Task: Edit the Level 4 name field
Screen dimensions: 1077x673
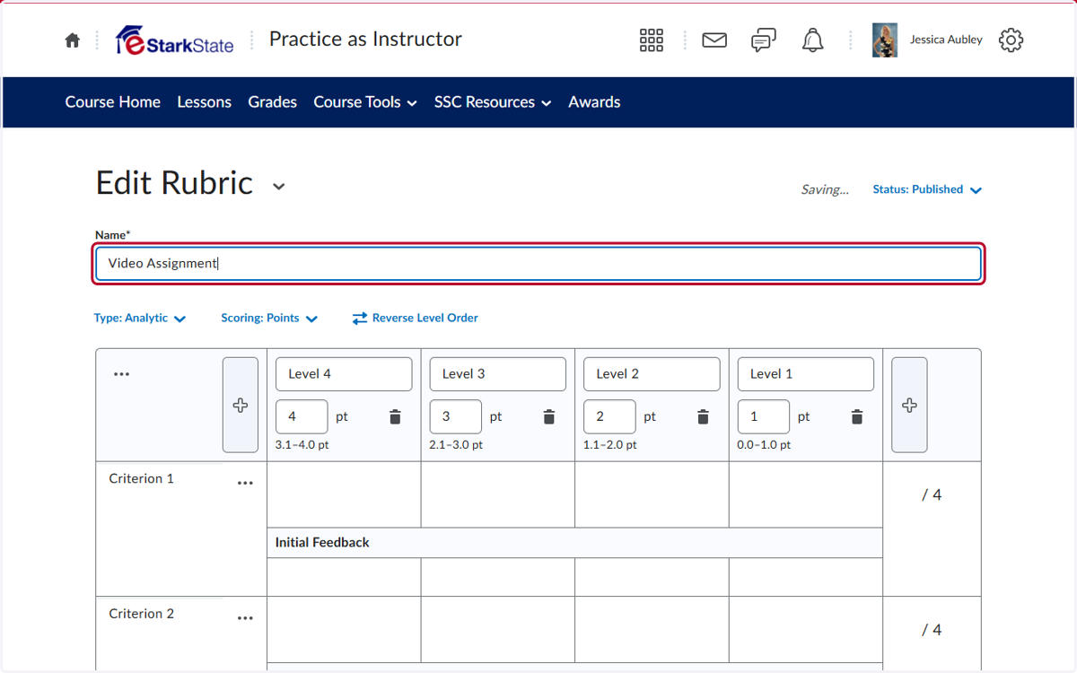Action: click(x=344, y=374)
